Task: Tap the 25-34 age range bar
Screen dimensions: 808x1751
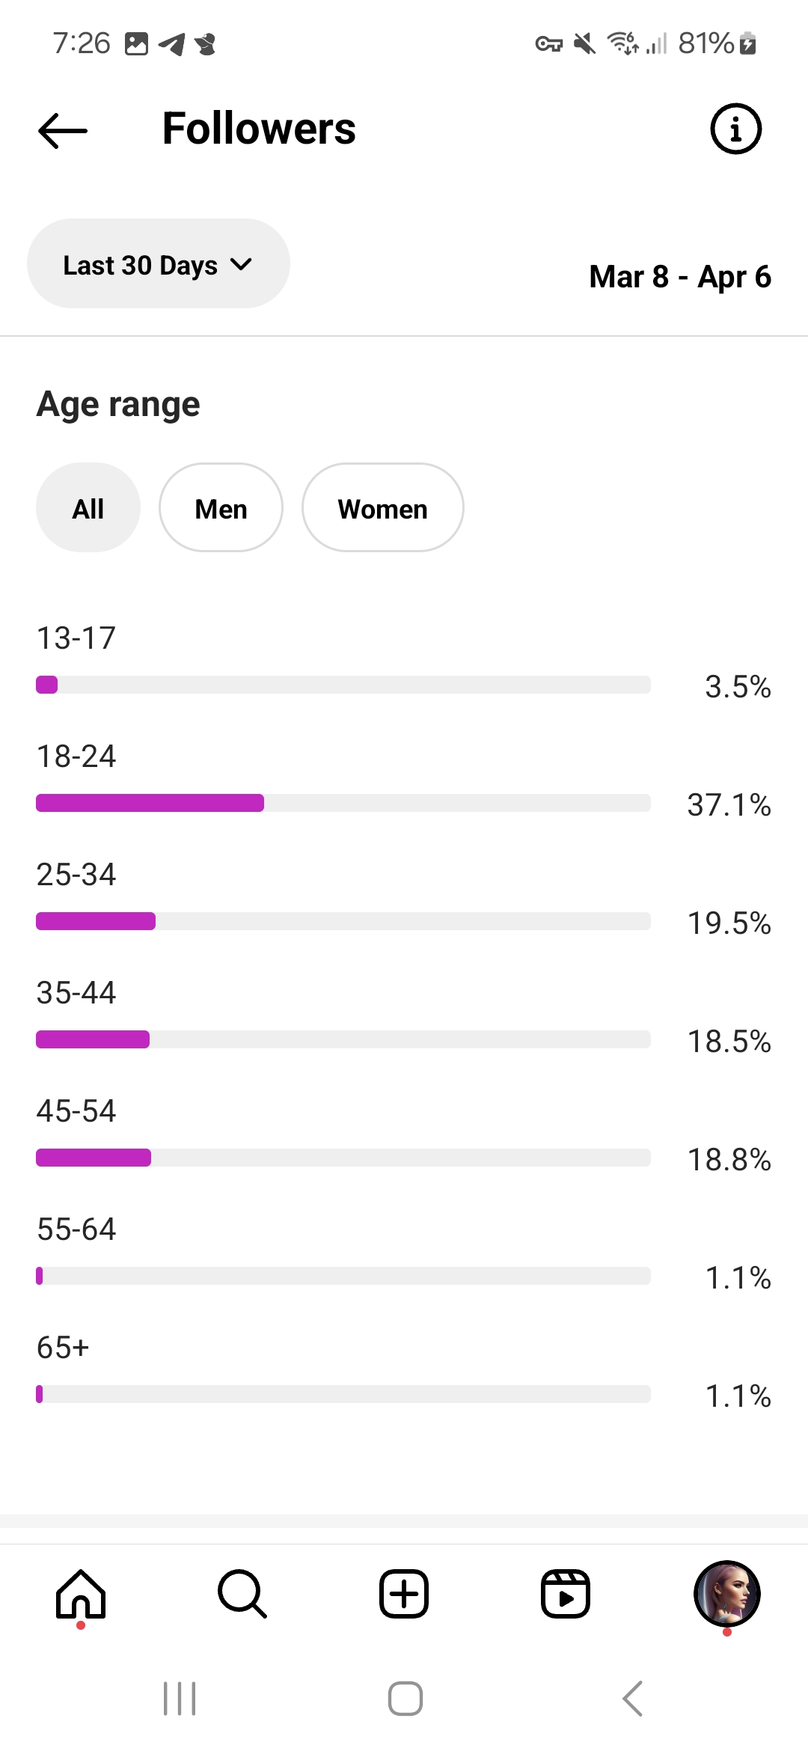Action: pos(343,921)
